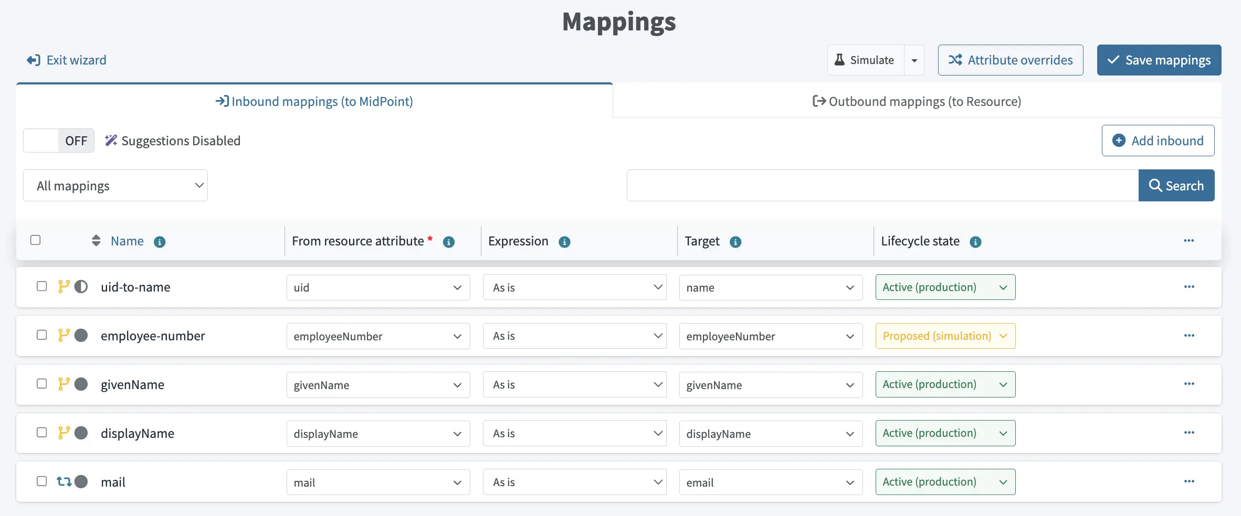Click the repeat arrows icon on mail row

pos(64,481)
